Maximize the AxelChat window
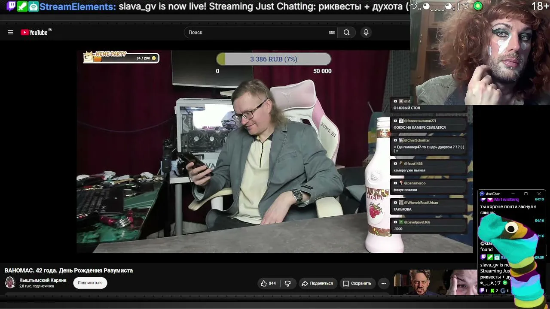This screenshot has width=550, height=309. click(x=526, y=194)
